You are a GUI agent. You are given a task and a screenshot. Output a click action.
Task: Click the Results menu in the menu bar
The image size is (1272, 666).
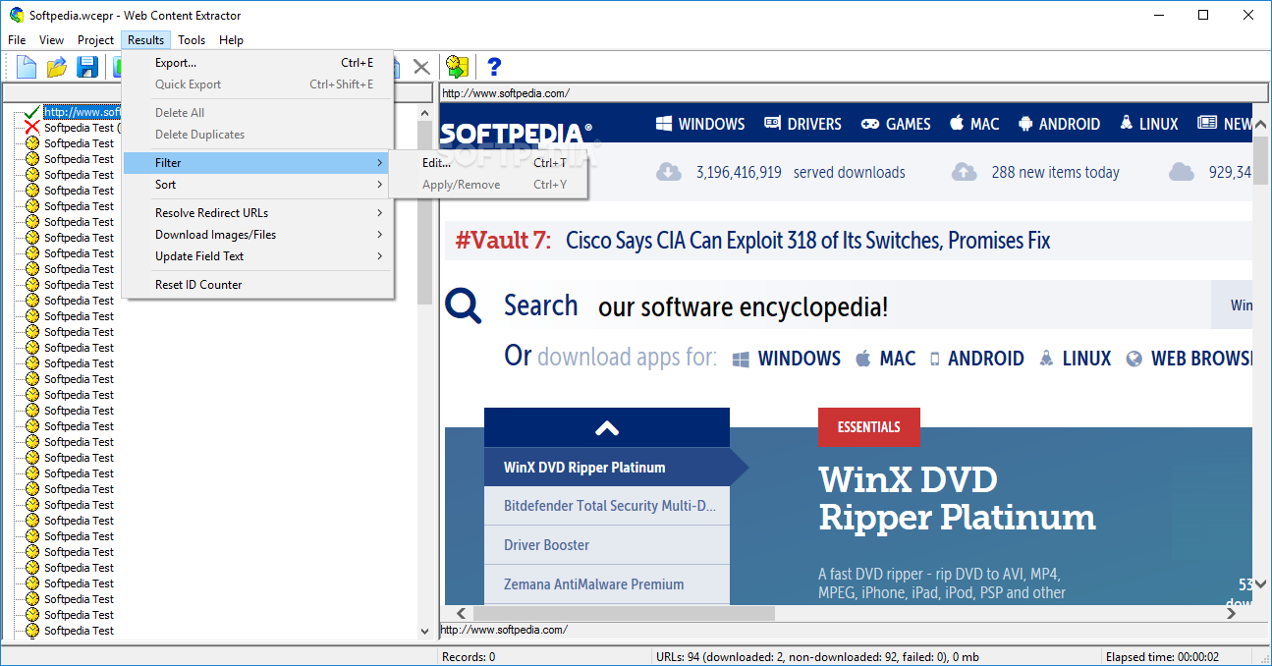pos(145,40)
